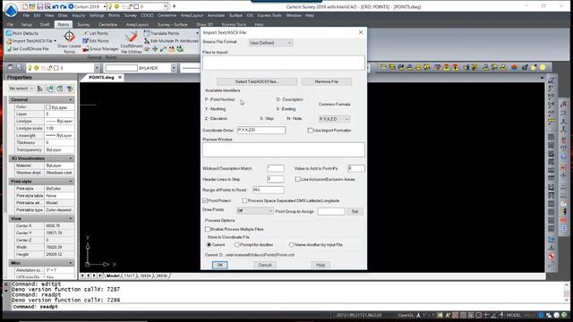The image size is (573, 322).
Task: Click Set CooRDinate File in ribbon
Action: [28, 48]
